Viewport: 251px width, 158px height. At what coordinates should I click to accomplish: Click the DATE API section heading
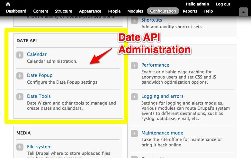27,41
